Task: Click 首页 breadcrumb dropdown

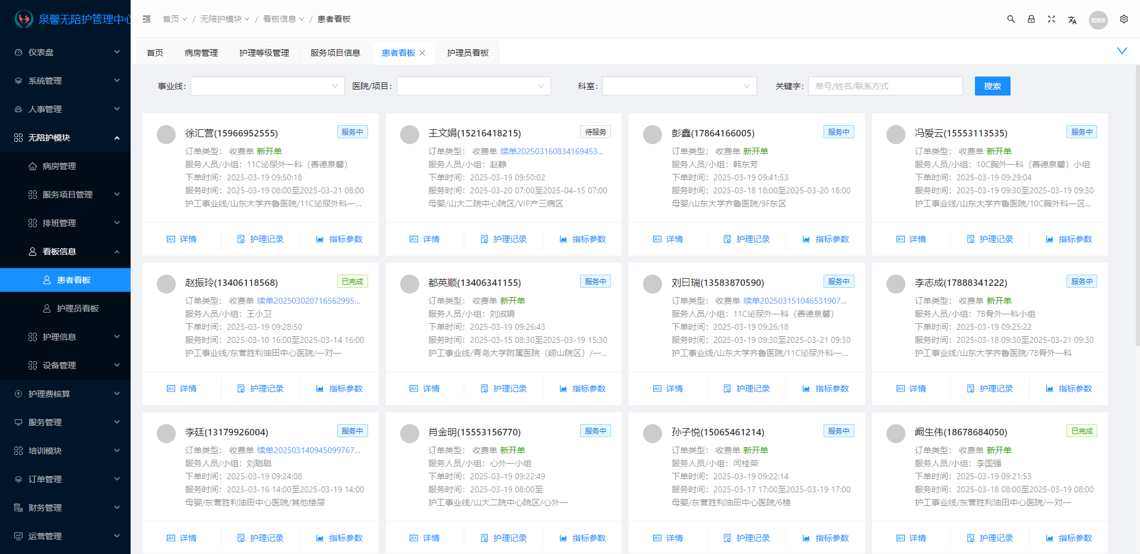Action: pos(175,19)
